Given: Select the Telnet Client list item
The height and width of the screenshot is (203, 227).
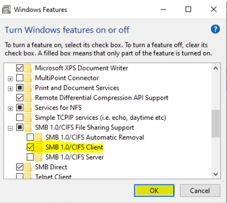Looking at the screenshot, I should click(53, 176).
